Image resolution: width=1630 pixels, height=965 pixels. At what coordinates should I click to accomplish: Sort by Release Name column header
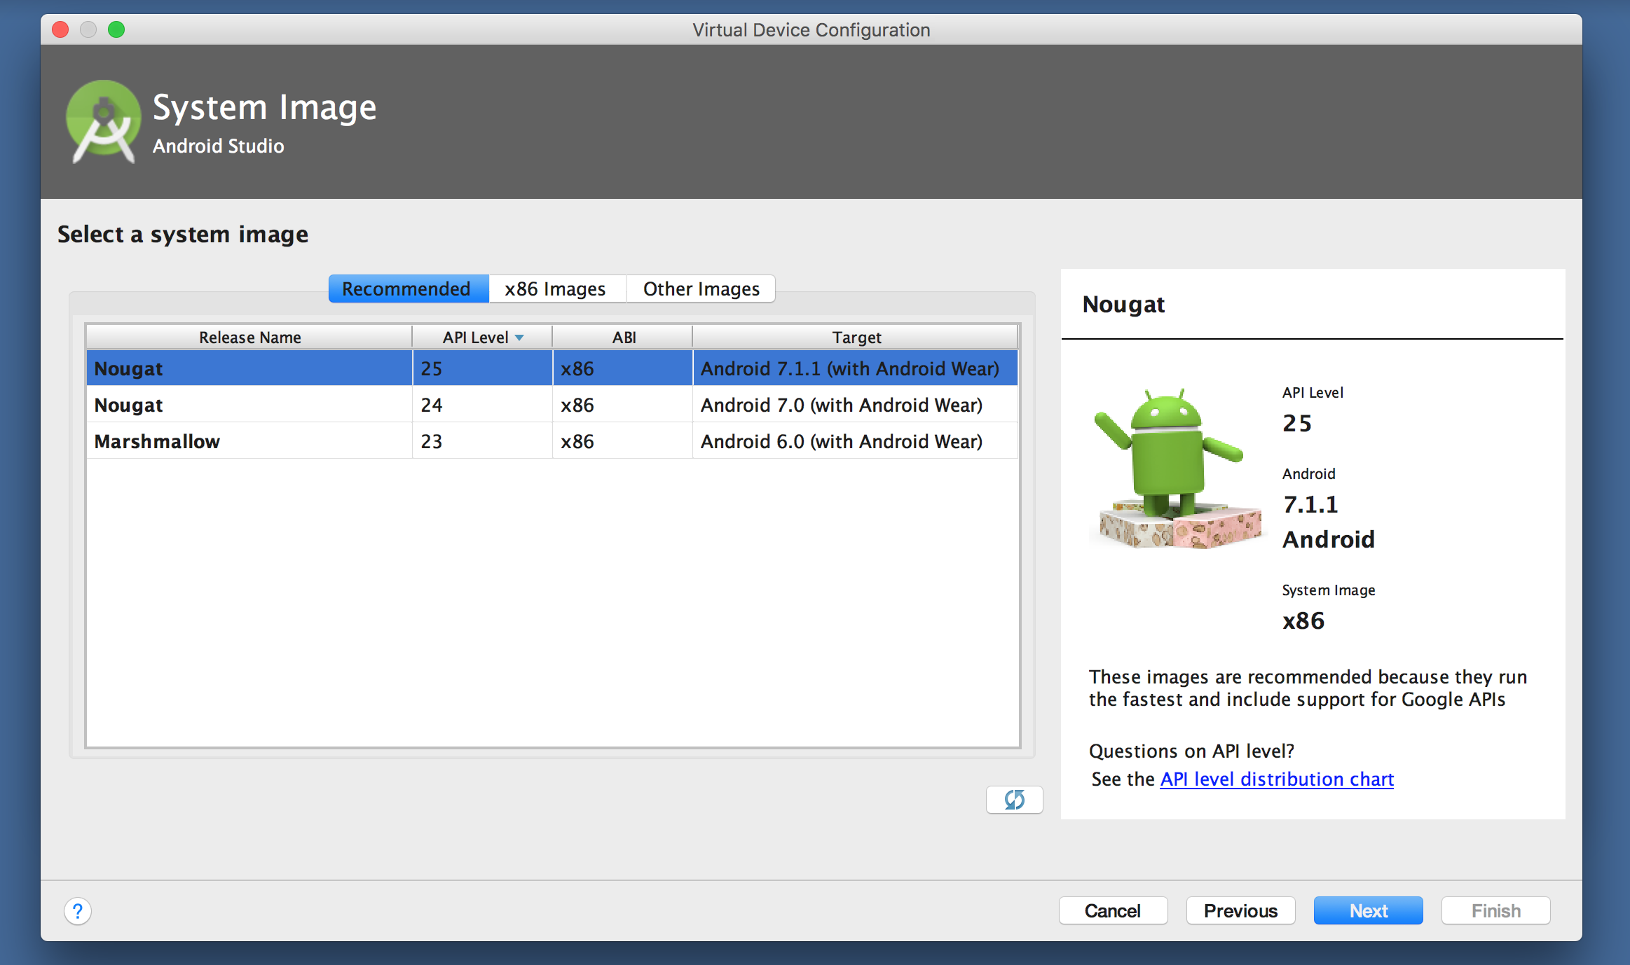(249, 338)
